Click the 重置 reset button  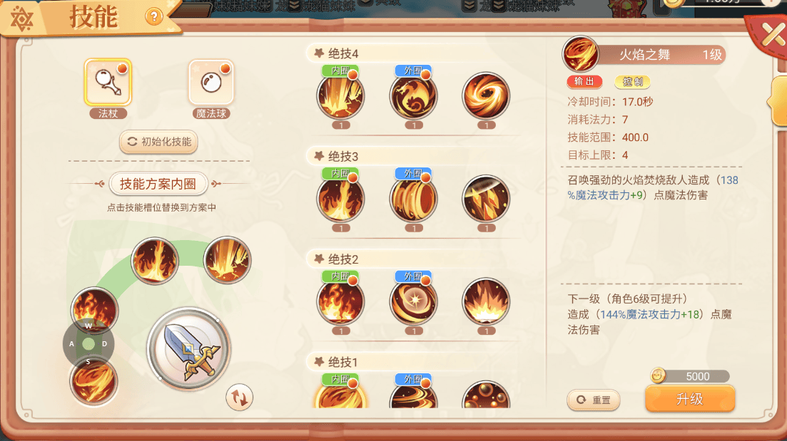point(594,400)
